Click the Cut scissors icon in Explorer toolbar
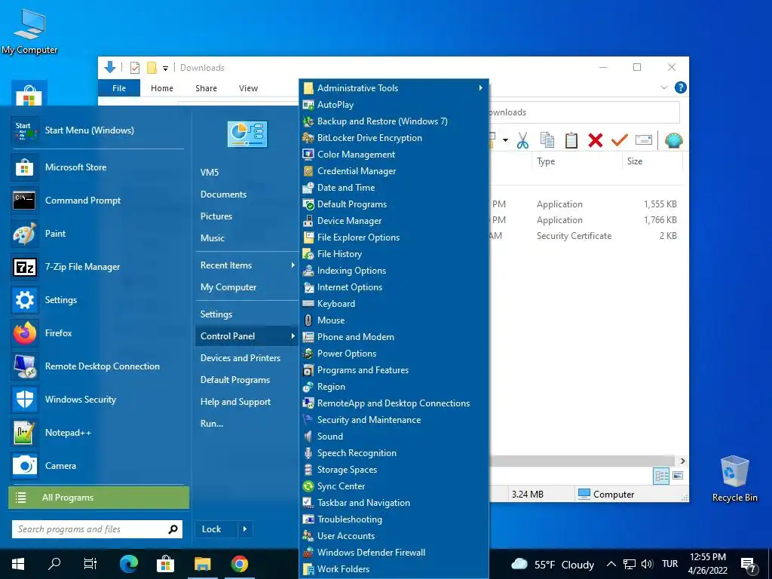The width and height of the screenshot is (772, 579). (522, 140)
